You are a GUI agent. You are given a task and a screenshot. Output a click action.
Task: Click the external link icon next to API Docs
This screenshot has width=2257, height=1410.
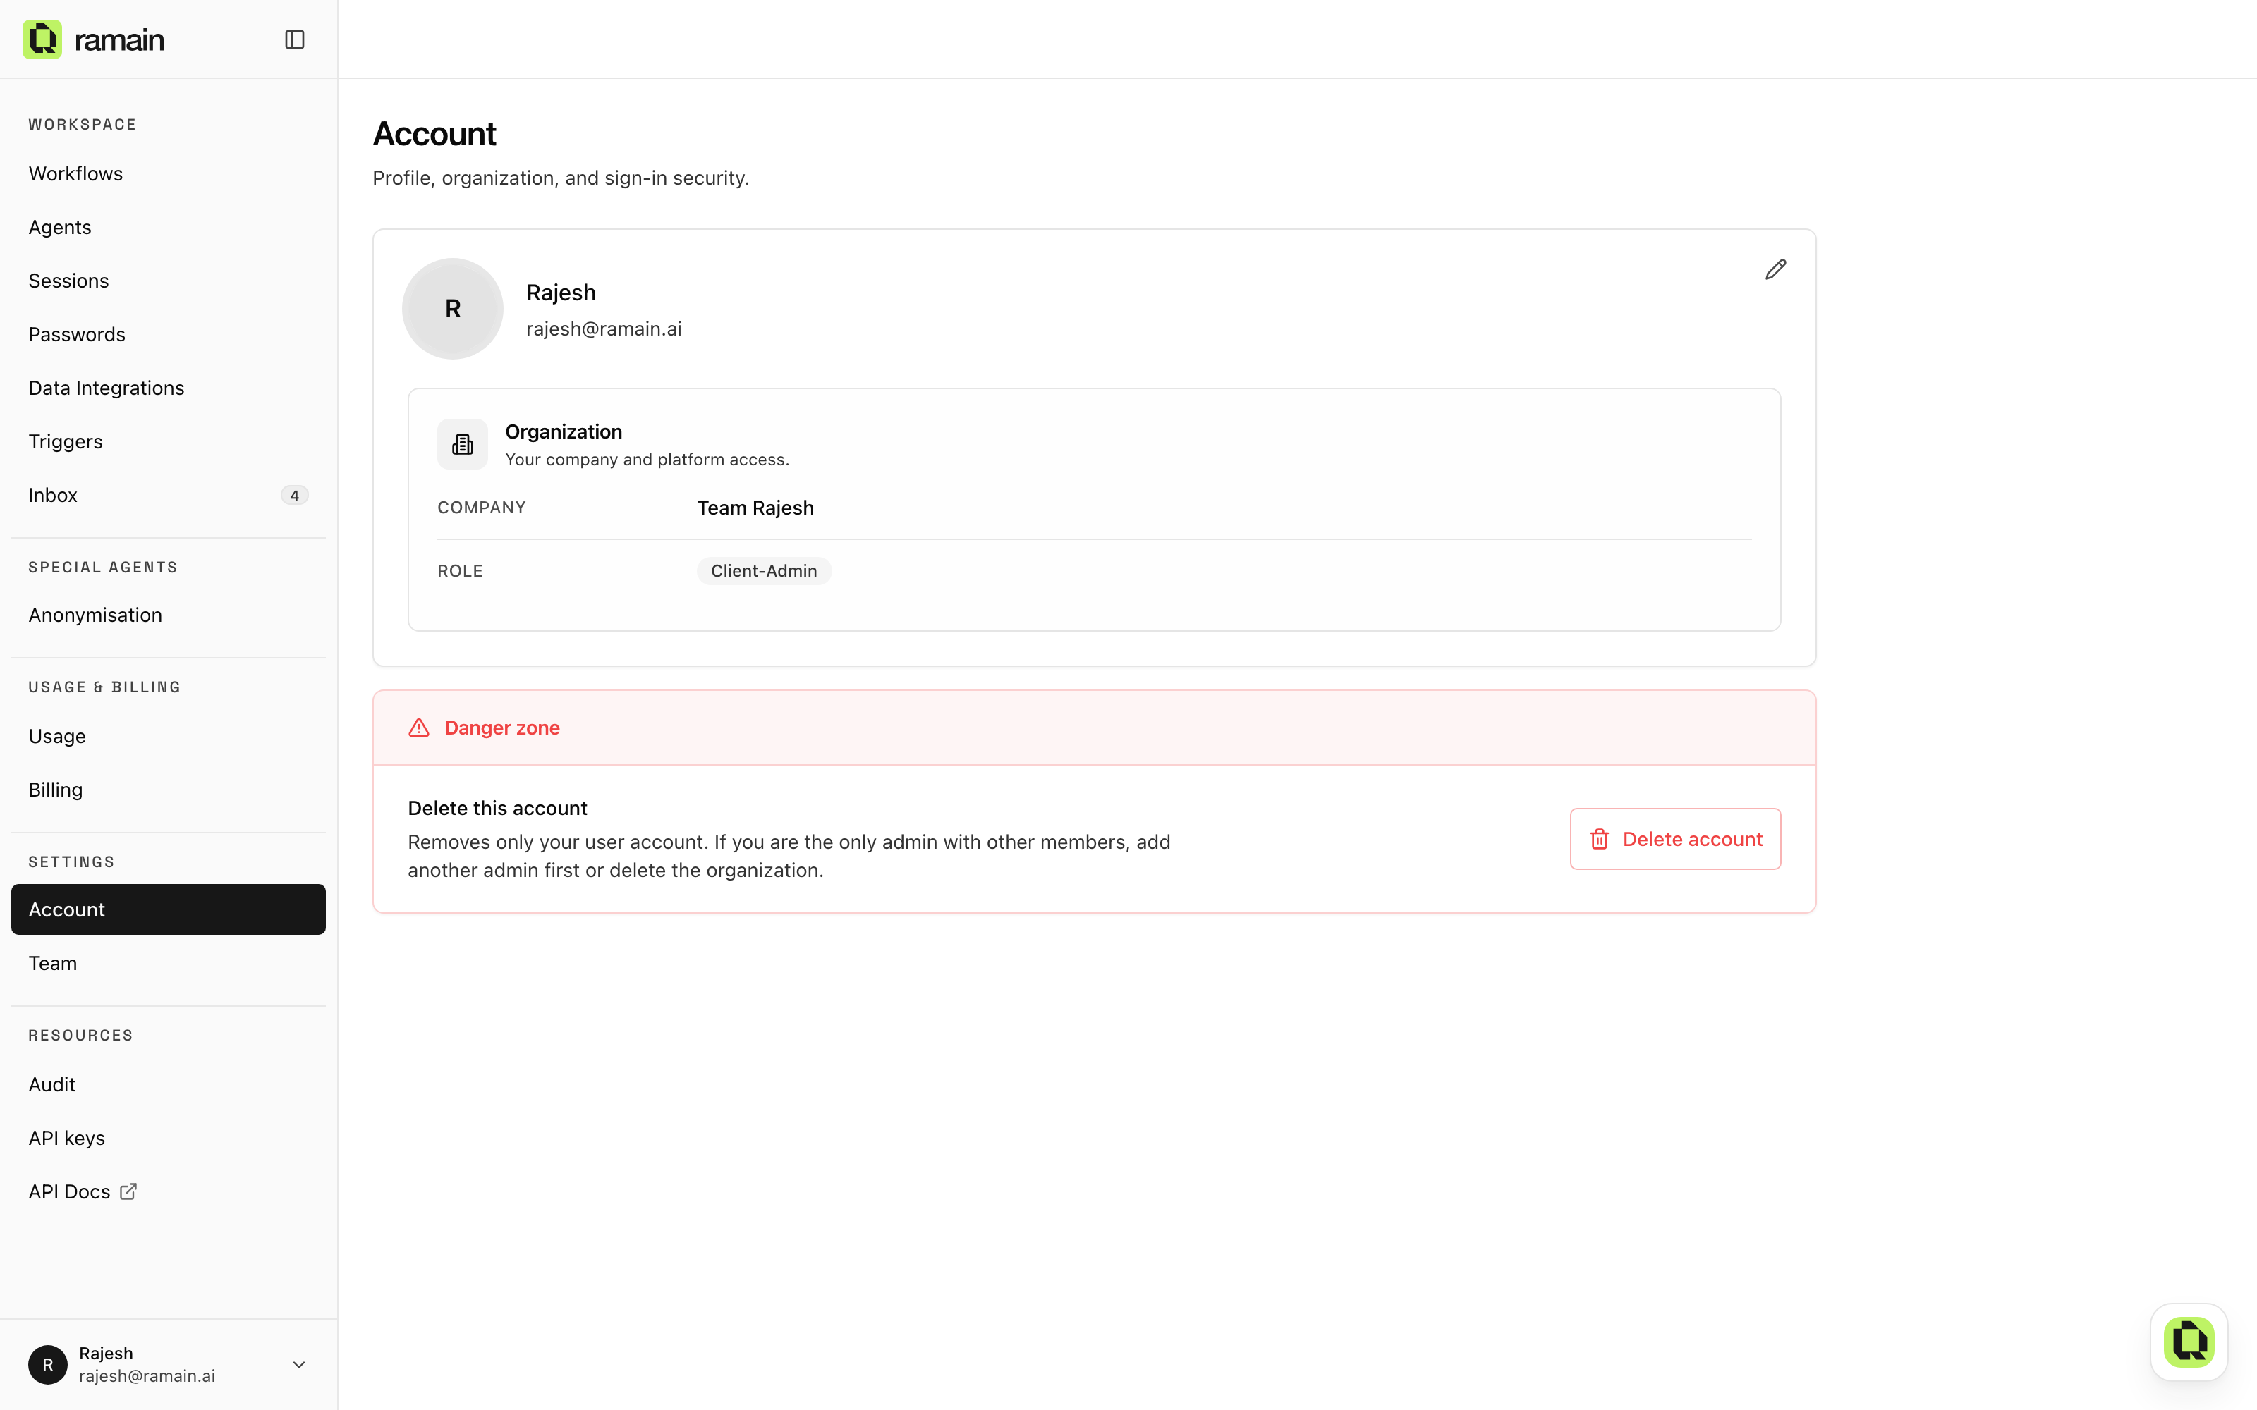128,1191
